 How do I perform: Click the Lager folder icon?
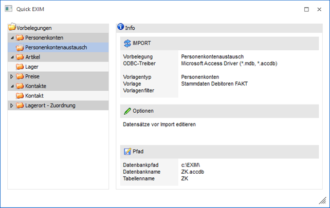coord(21,67)
